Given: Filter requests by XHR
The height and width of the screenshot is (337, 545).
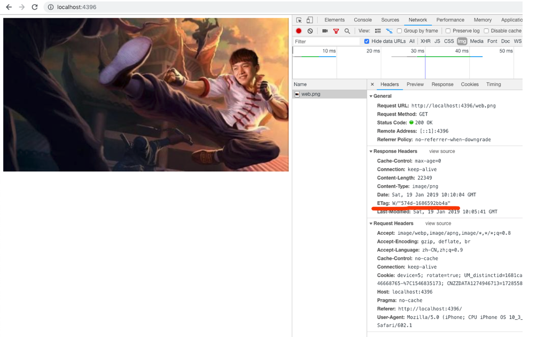Looking at the screenshot, I should pyautogui.click(x=425, y=41).
